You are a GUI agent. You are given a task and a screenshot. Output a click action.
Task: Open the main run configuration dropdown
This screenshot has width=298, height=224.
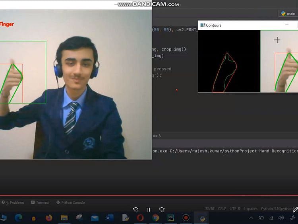click(x=288, y=14)
